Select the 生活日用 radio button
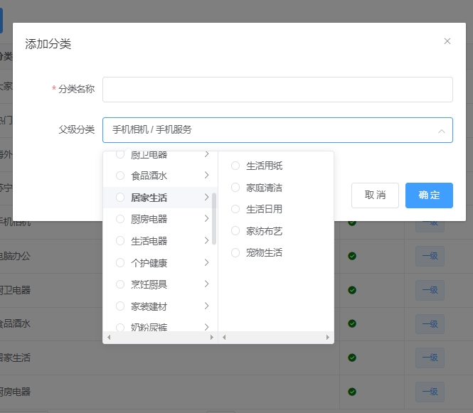The width and height of the screenshot is (473, 413). click(x=235, y=209)
